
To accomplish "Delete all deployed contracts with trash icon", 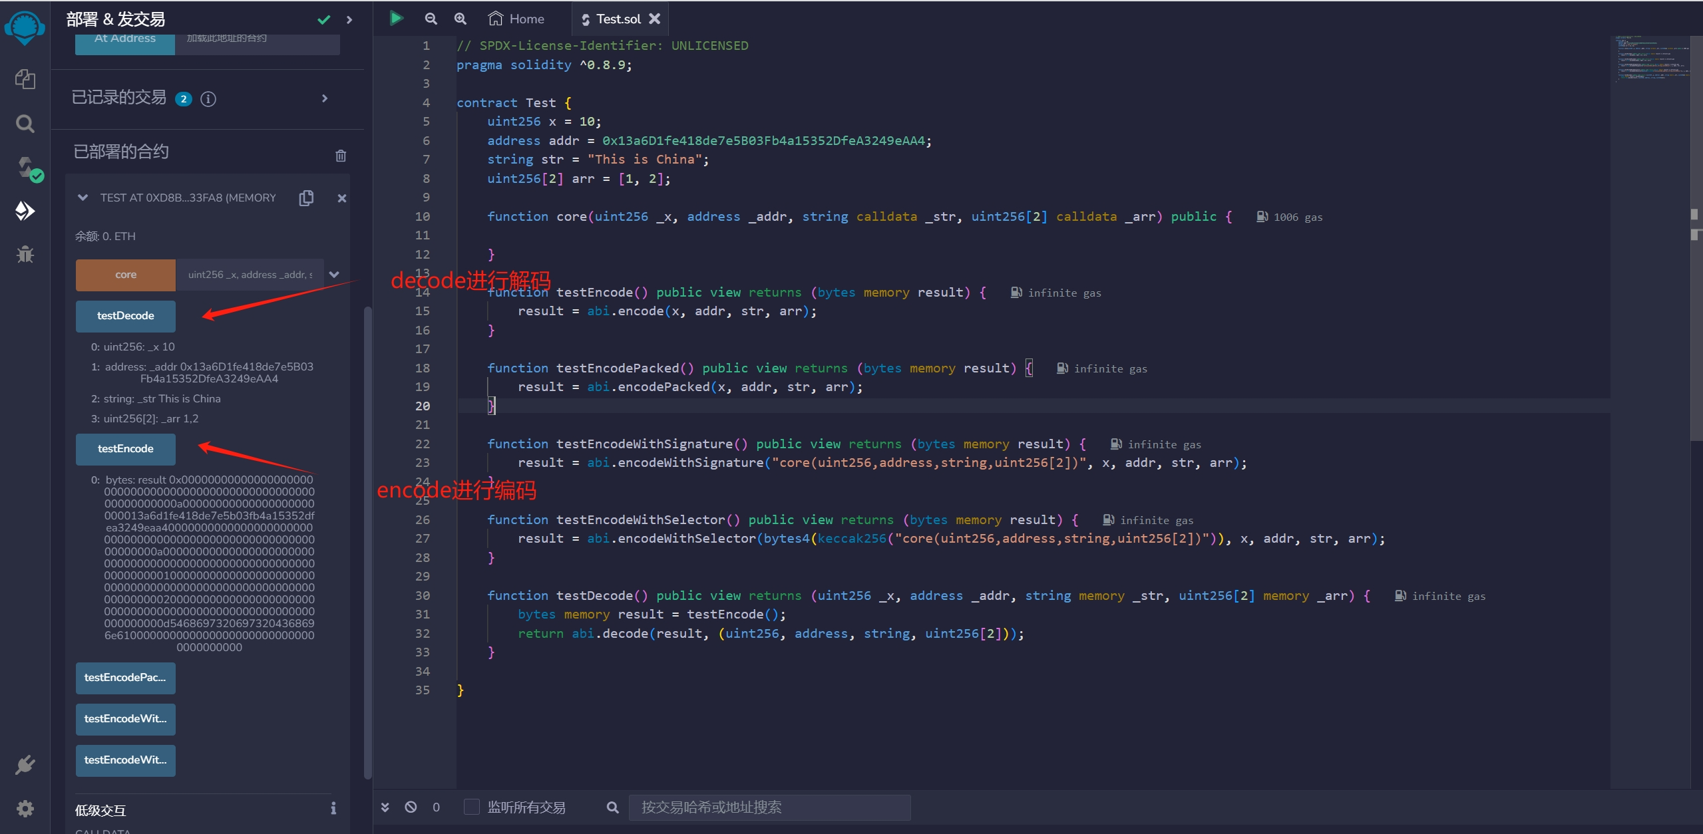I will pos(341,156).
